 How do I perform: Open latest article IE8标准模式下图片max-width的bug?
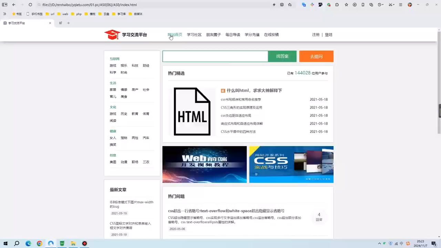pos(132,204)
